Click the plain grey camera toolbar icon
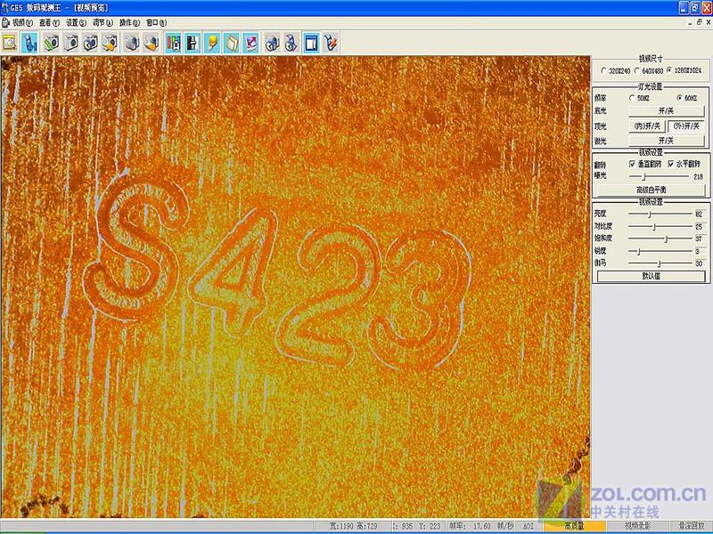713x534 pixels. (70, 43)
